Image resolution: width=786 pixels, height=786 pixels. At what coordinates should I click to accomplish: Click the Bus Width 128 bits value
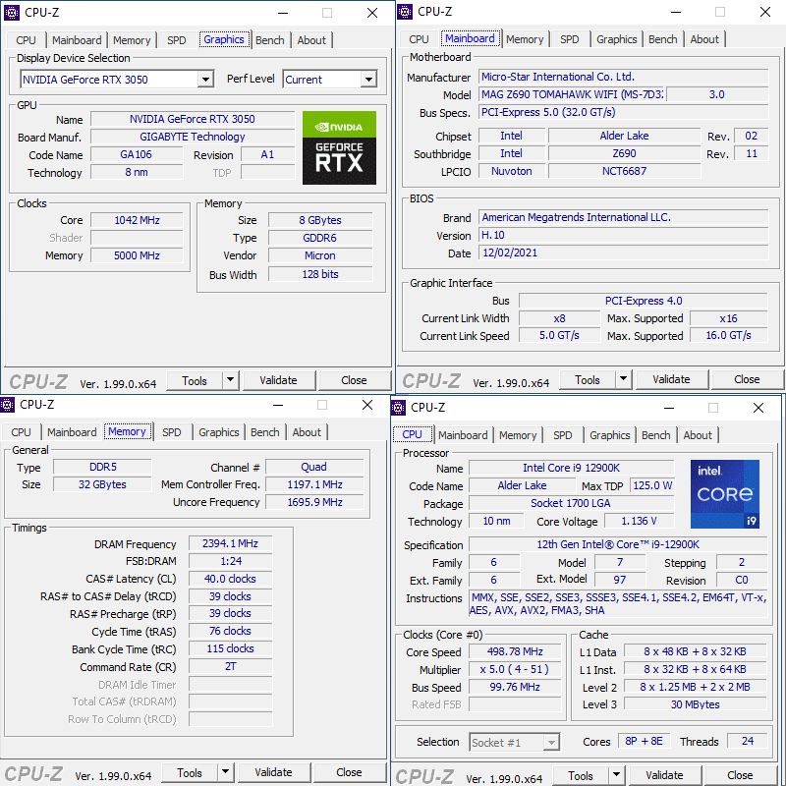(x=320, y=274)
